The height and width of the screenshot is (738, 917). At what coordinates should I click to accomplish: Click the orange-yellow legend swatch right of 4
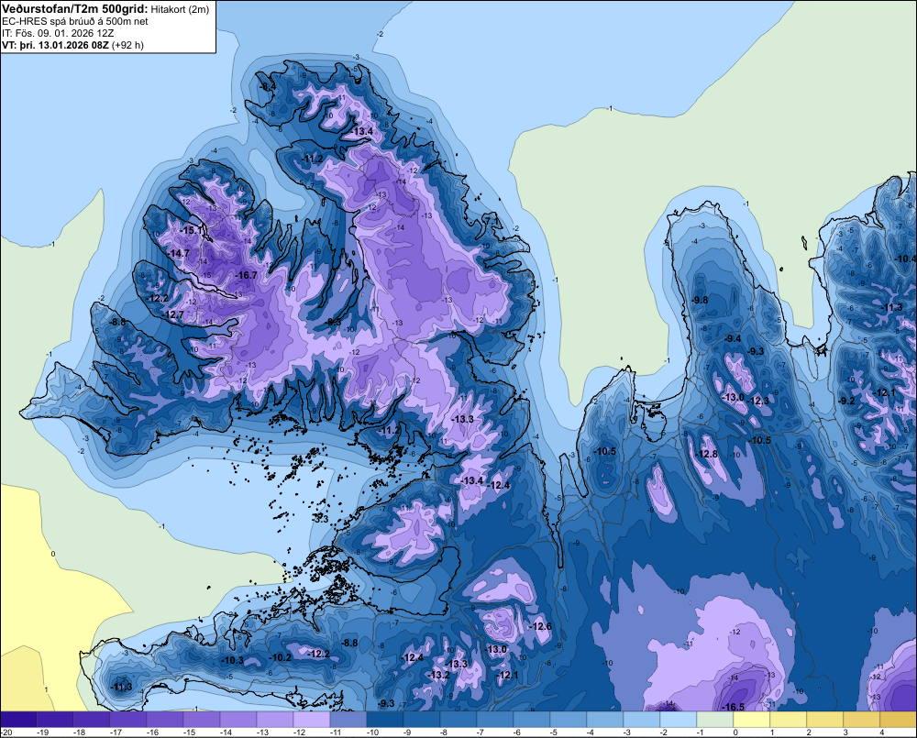pyautogui.click(x=899, y=720)
